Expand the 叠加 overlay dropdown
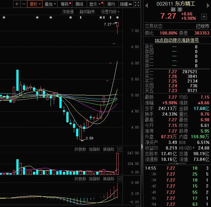The width and height of the screenshot is (211, 207). [x=50, y=4]
